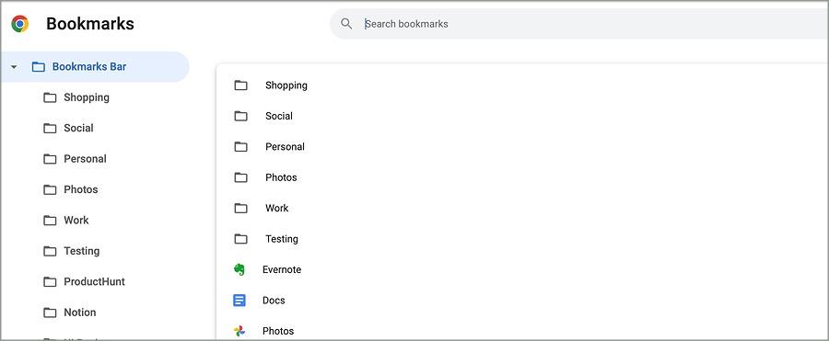Select the Evernote bookmark
Viewport: 829px width, 341px height.
[522, 269]
